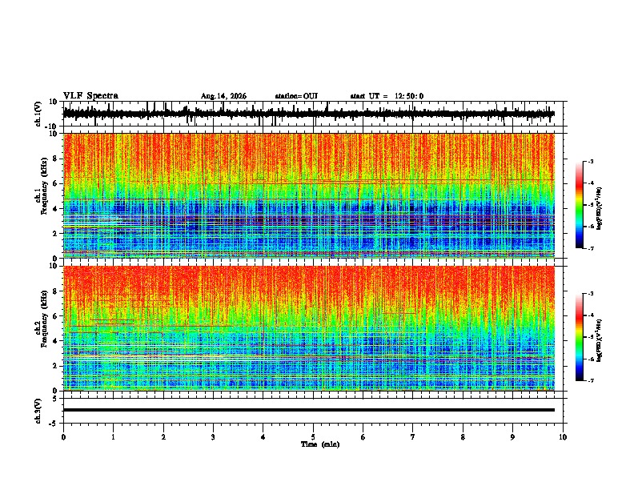Click the time axis tick label "3"
The height and width of the screenshot is (490, 634).
point(213,437)
